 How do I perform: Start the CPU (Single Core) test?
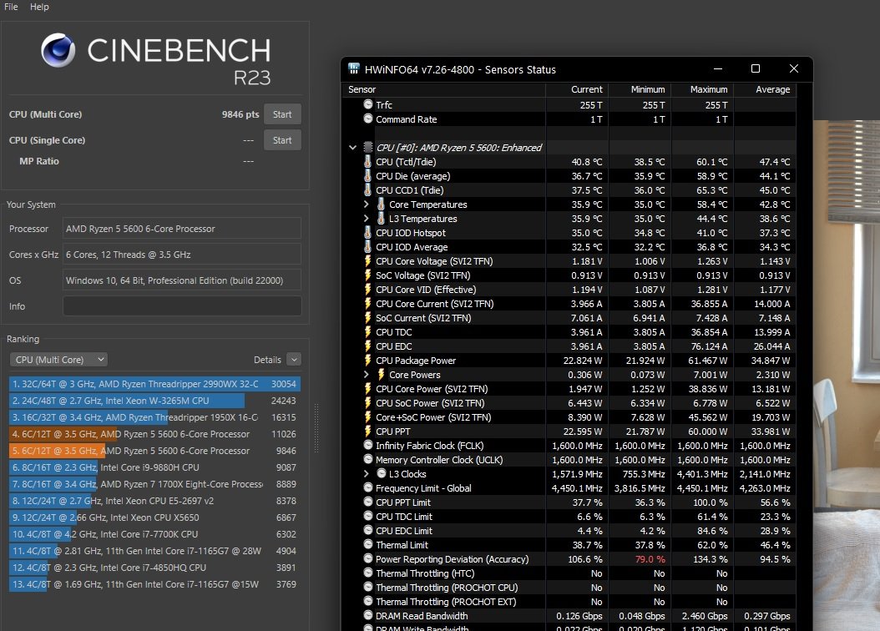tap(282, 140)
